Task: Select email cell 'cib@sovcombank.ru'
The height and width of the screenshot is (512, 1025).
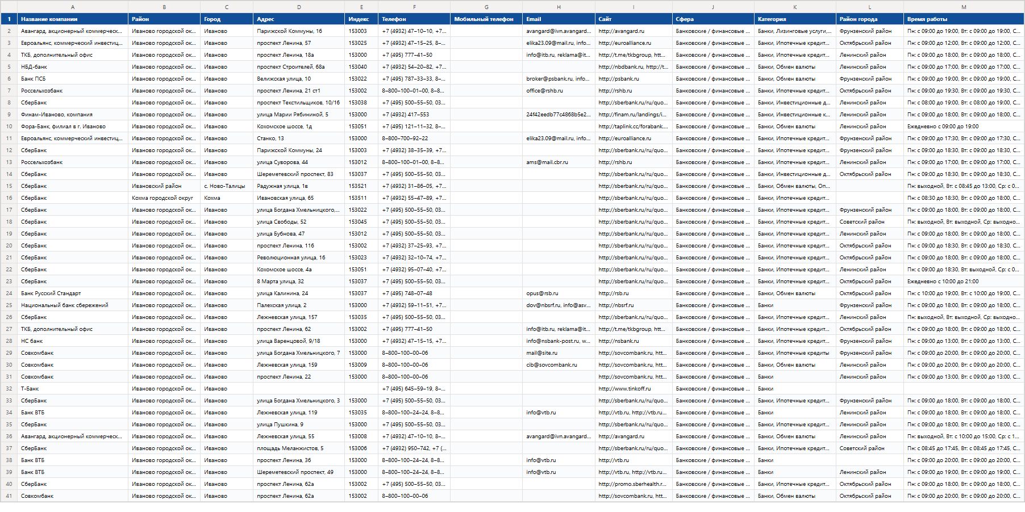Action: pyautogui.click(x=559, y=364)
